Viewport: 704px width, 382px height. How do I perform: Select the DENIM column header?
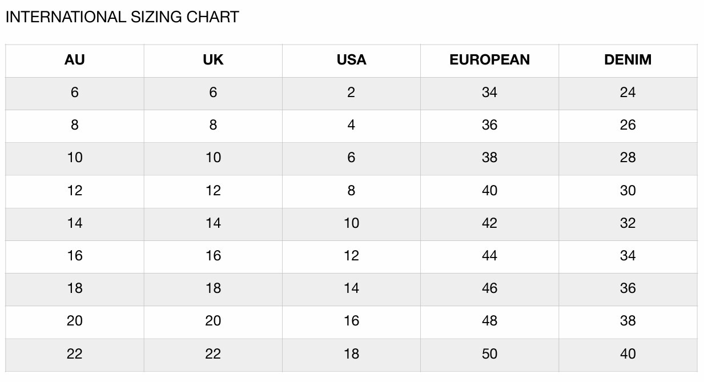click(x=627, y=60)
